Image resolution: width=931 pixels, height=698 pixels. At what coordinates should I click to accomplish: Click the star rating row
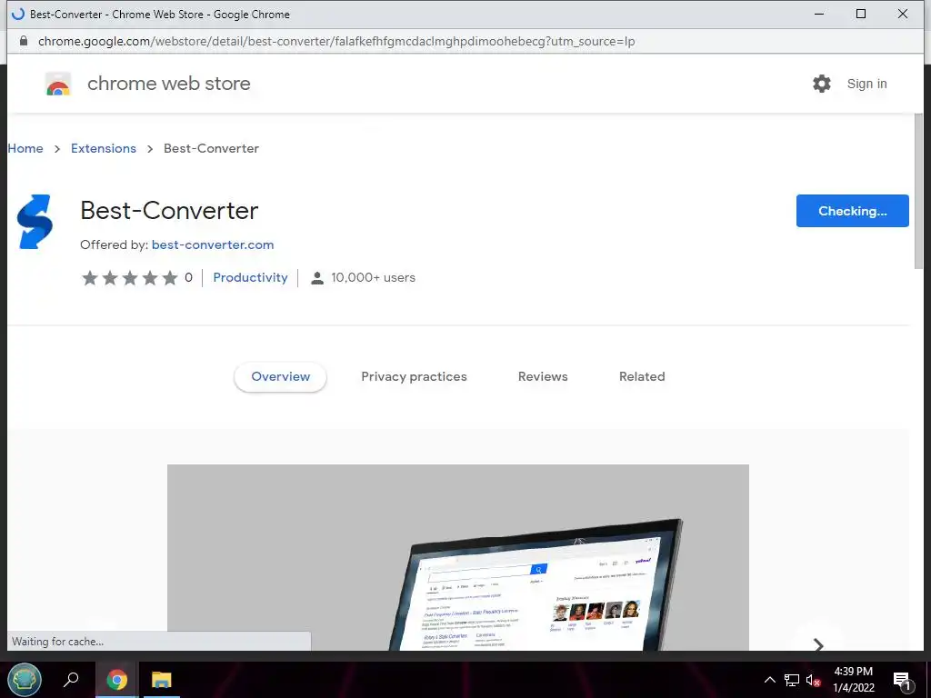coord(130,278)
